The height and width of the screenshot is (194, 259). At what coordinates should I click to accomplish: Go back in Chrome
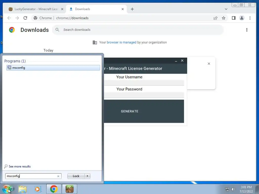coord(9,18)
